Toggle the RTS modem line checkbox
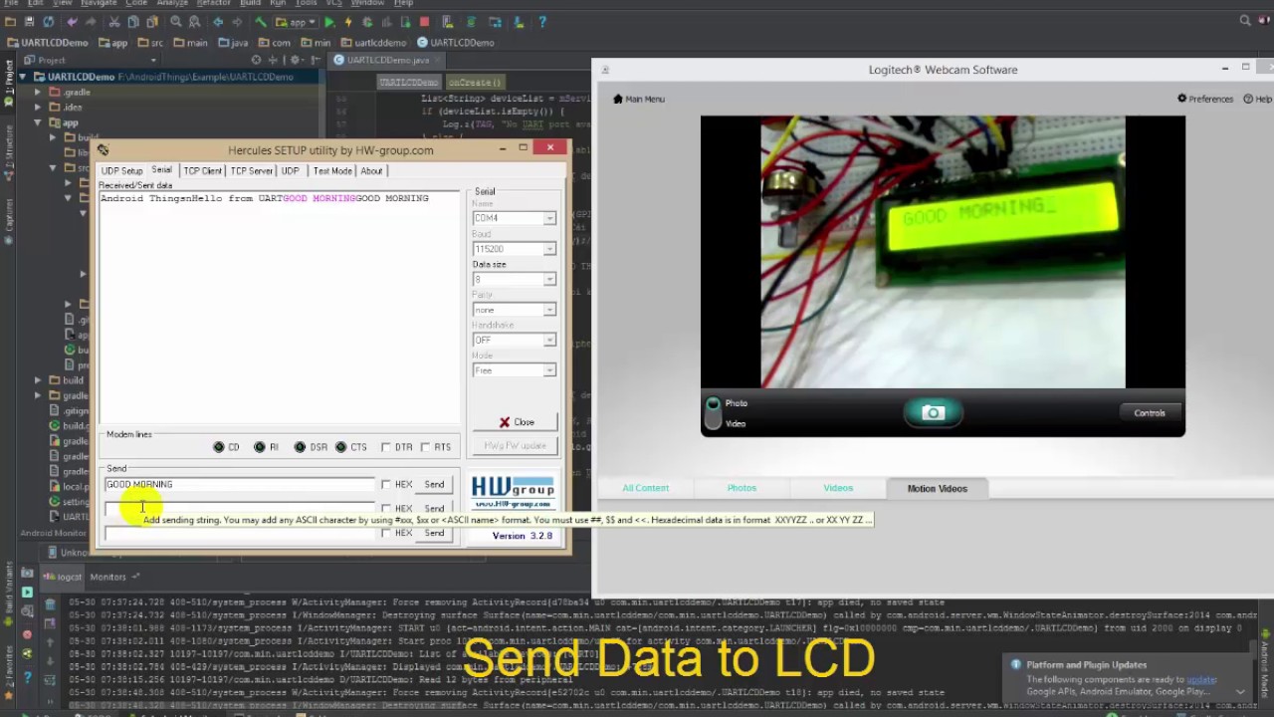The height and width of the screenshot is (717, 1274). (x=425, y=447)
